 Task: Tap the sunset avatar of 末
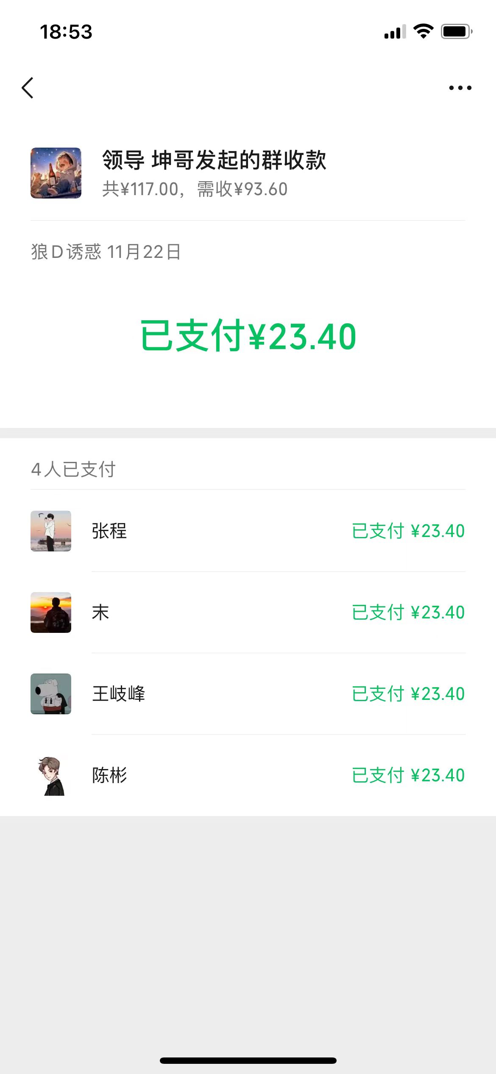tap(51, 613)
